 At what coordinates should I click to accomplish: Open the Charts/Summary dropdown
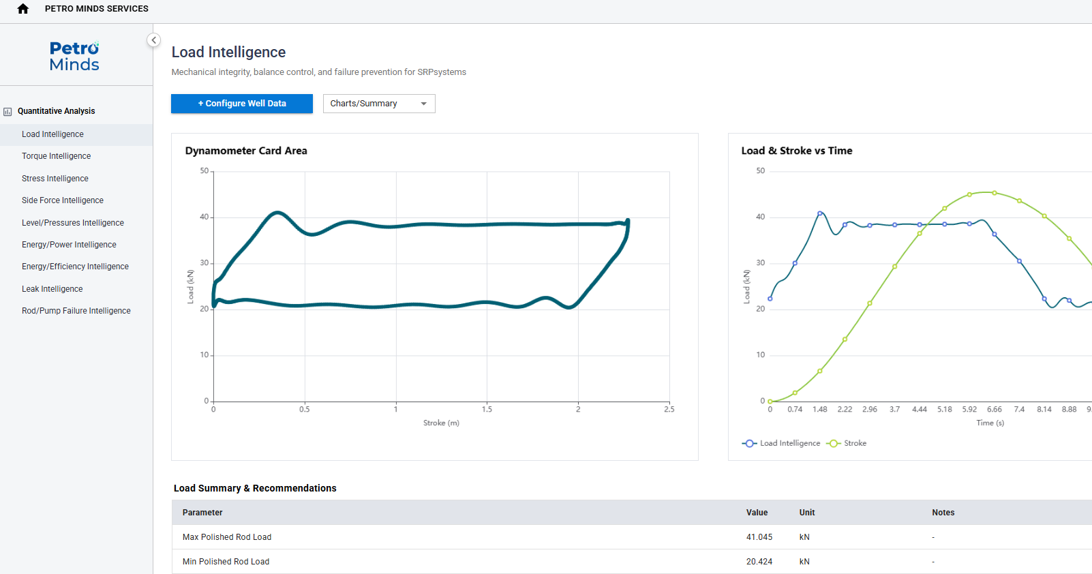[378, 104]
